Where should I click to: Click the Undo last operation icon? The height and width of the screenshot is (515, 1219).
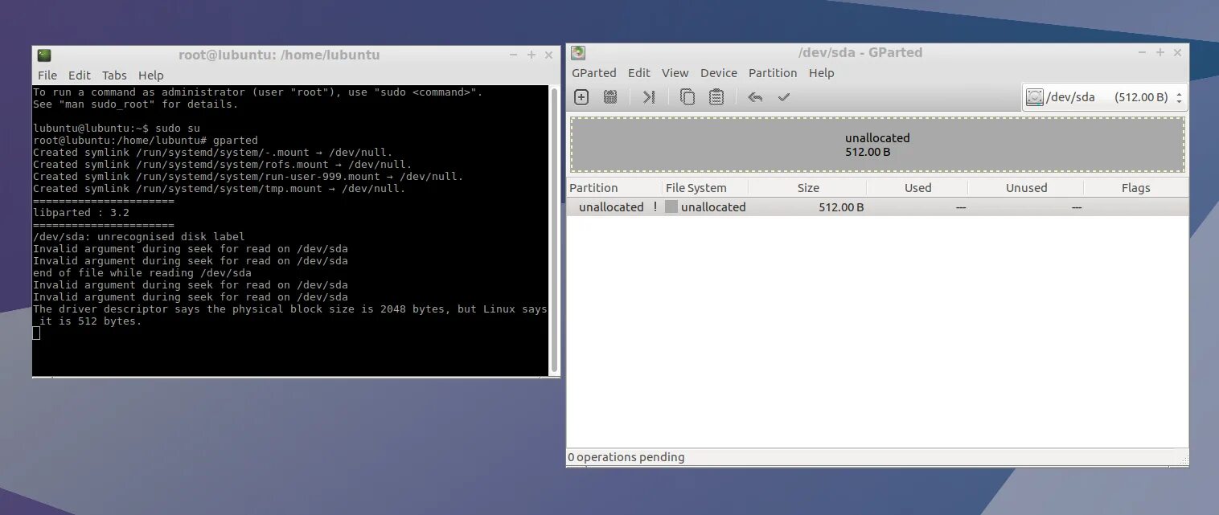(754, 96)
